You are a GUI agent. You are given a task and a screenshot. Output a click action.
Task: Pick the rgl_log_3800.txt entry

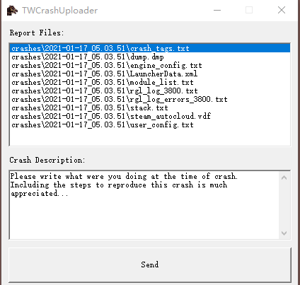click(150, 91)
